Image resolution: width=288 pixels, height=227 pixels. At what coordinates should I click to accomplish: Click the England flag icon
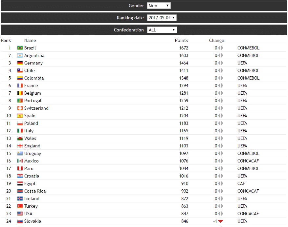[x=20, y=146]
